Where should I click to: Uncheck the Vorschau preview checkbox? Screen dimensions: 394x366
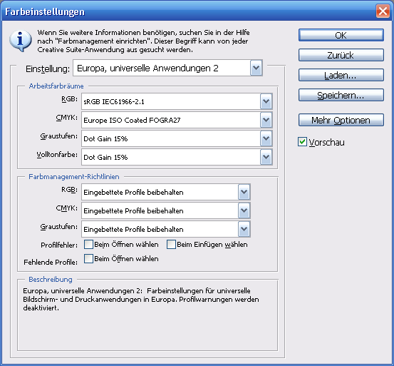point(302,142)
